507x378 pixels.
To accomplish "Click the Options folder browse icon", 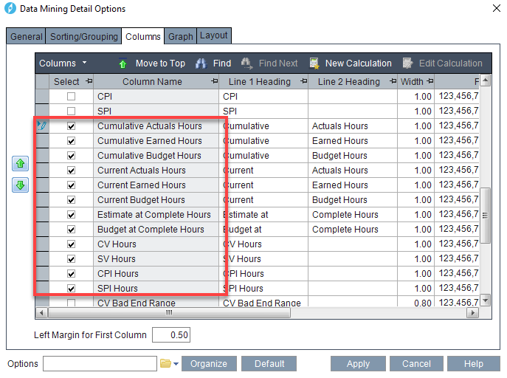I will pyautogui.click(x=165, y=364).
